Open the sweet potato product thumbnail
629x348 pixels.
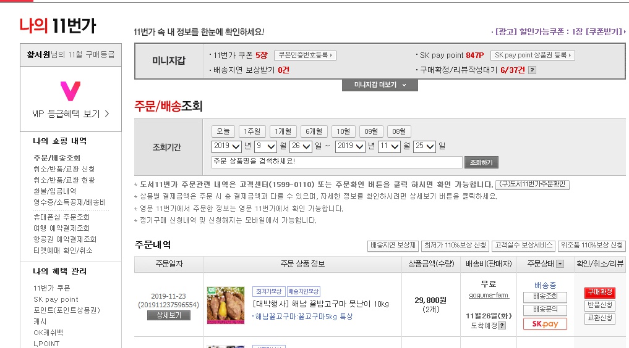pyautogui.click(x=226, y=305)
